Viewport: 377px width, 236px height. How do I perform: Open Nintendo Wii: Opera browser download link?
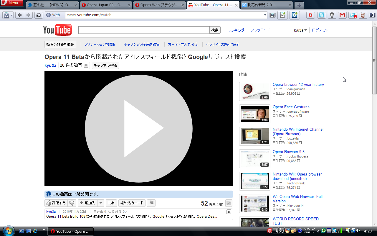[x=297, y=176]
